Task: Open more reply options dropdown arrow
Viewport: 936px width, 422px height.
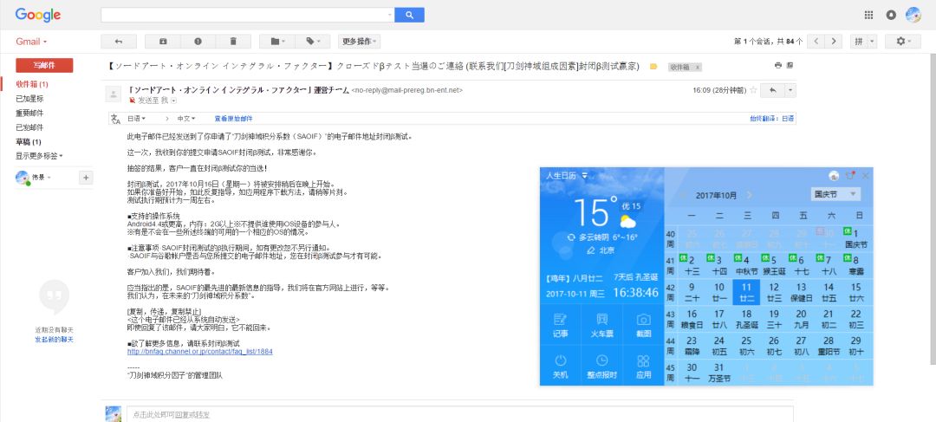Action: [x=790, y=90]
